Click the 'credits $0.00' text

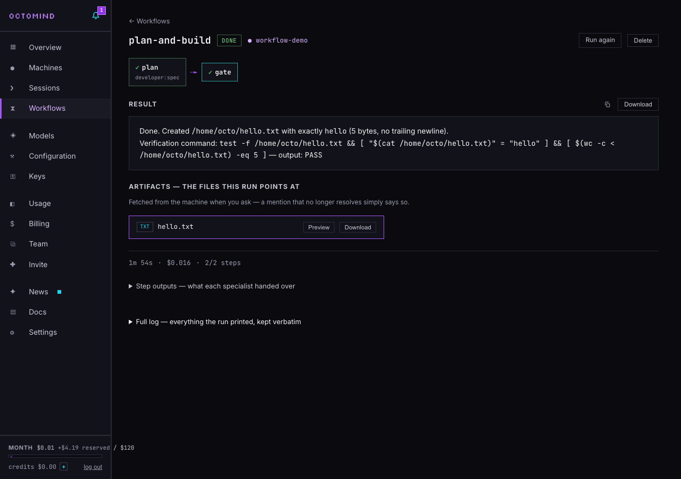(32, 467)
